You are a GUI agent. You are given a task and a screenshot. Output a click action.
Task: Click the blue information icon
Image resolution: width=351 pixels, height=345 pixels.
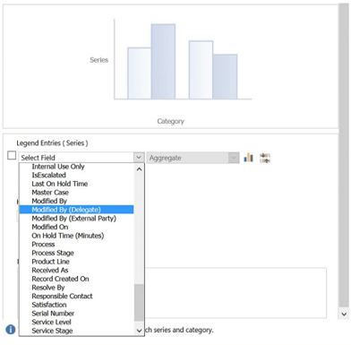(x=11, y=330)
